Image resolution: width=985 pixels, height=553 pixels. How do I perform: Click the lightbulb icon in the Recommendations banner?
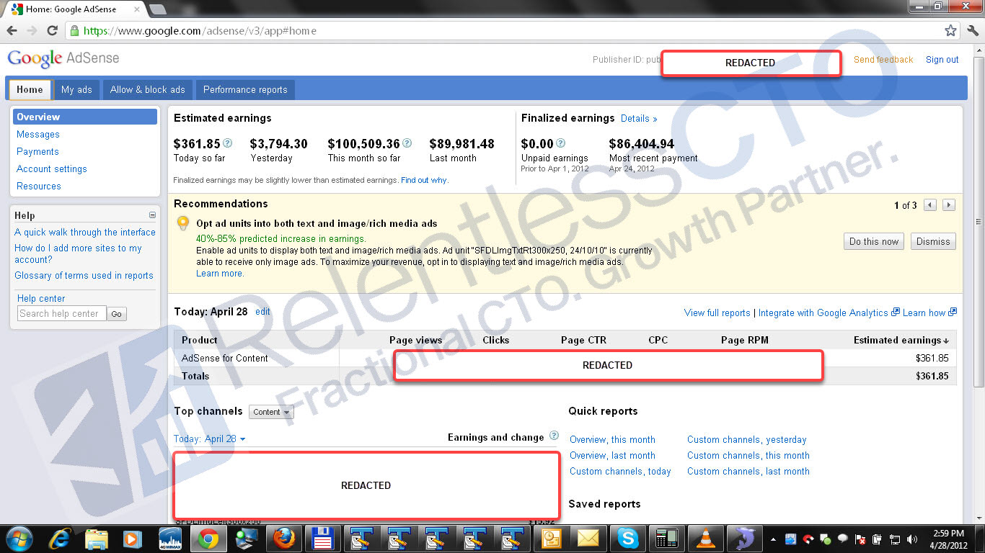pos(183,224)
